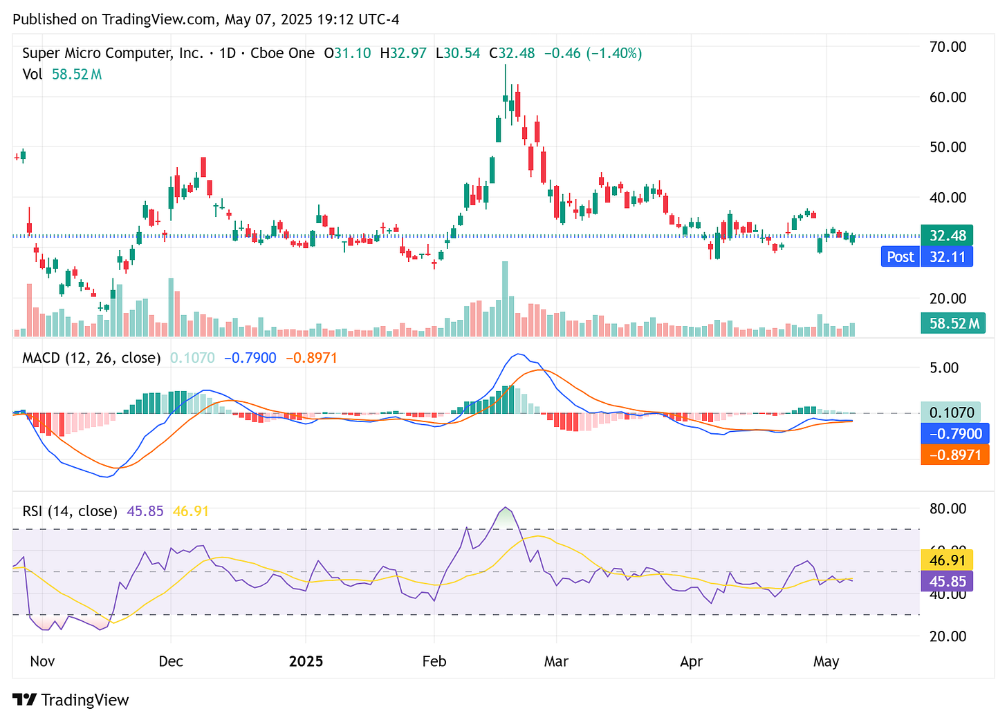Click the 70.00 value on the price scale

(x=948, y=47)
